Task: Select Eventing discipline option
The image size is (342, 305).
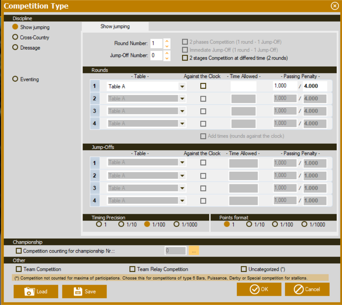Action: tap(15, 79)
